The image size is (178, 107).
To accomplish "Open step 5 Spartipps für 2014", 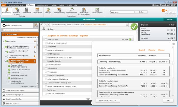I will (20, 103).
